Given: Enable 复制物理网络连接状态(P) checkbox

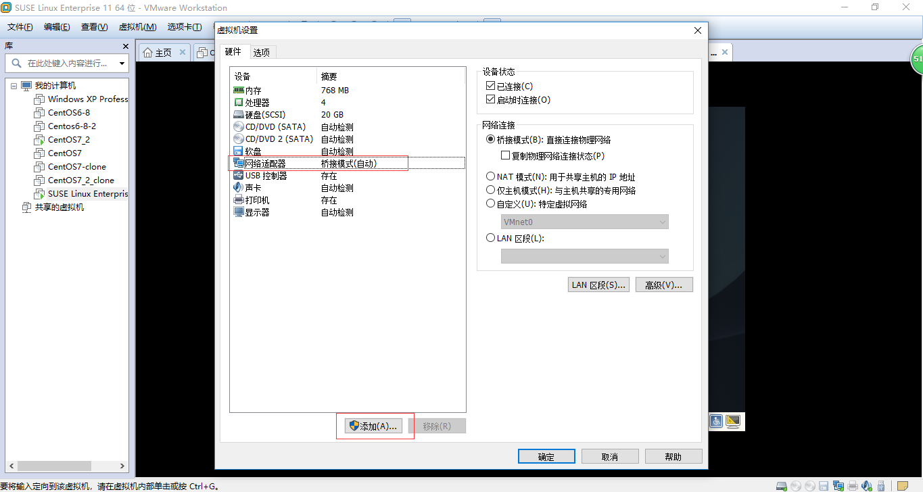Looking at the screenshot, I should [505, 155].
